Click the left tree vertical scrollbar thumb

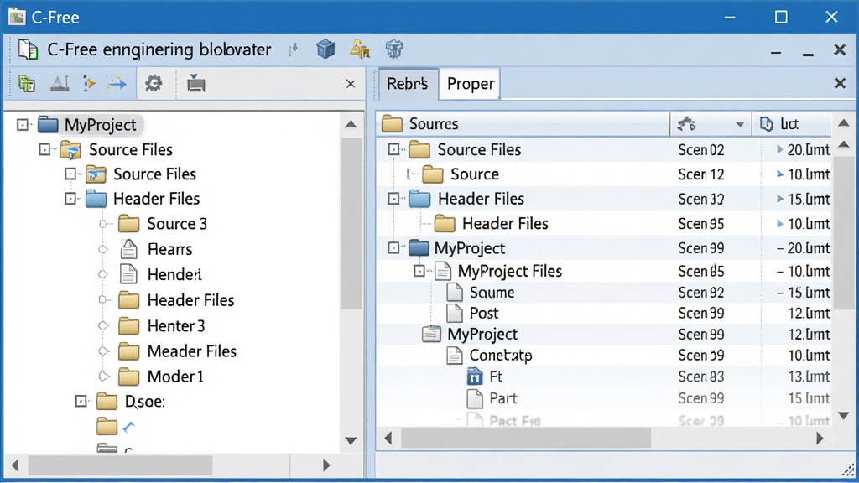tap(351, 223)
